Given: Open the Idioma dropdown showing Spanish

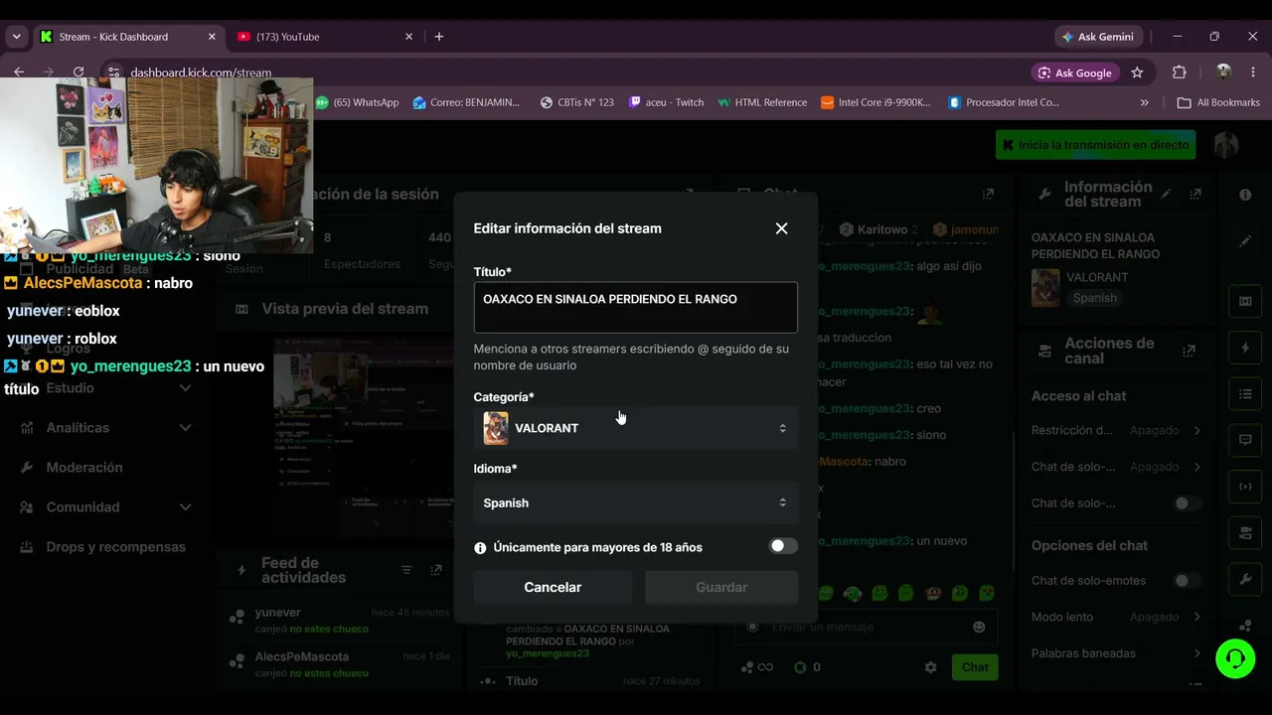Looking at the screenshot, I should [636, 502].
